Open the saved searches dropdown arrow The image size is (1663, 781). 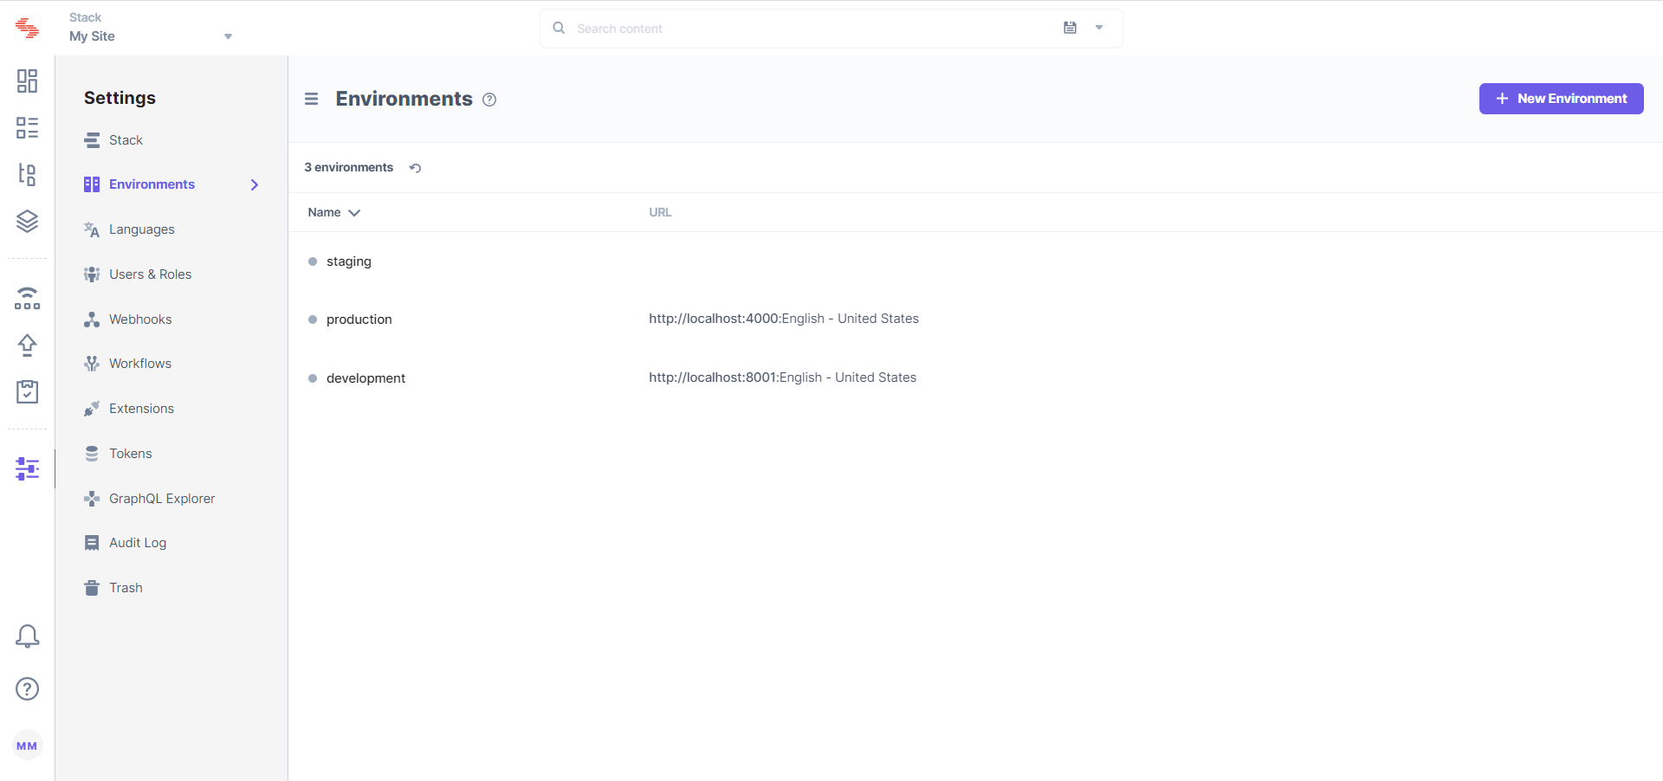pos(1098,28)
